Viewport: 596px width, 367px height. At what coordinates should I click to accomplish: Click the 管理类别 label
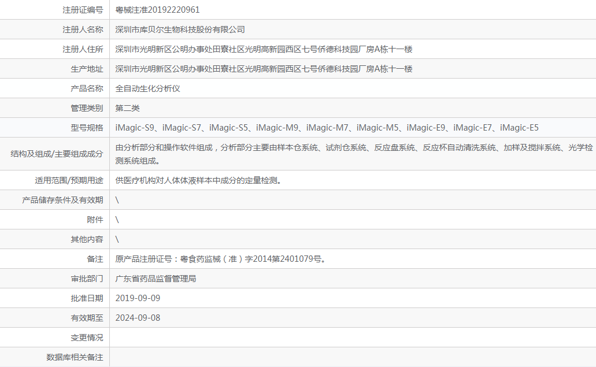click(87, 108)
